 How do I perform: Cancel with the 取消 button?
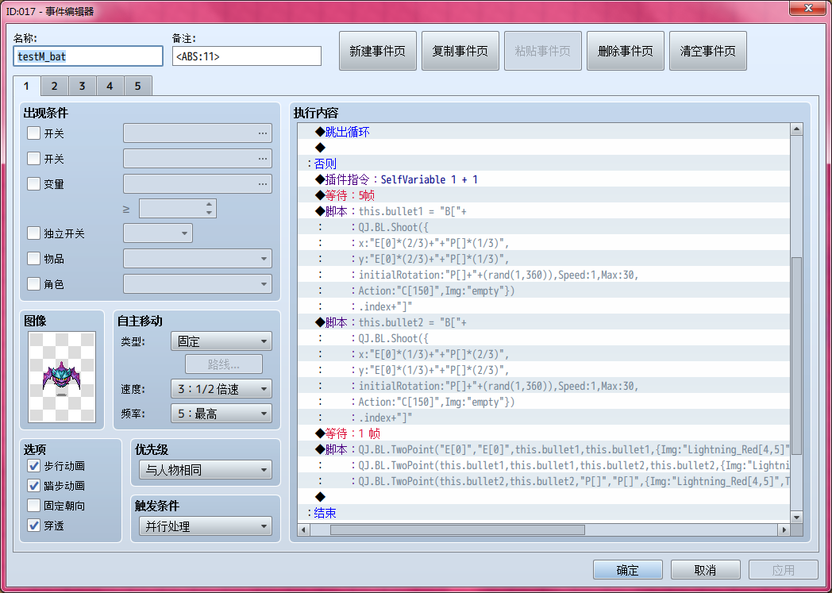706,570
